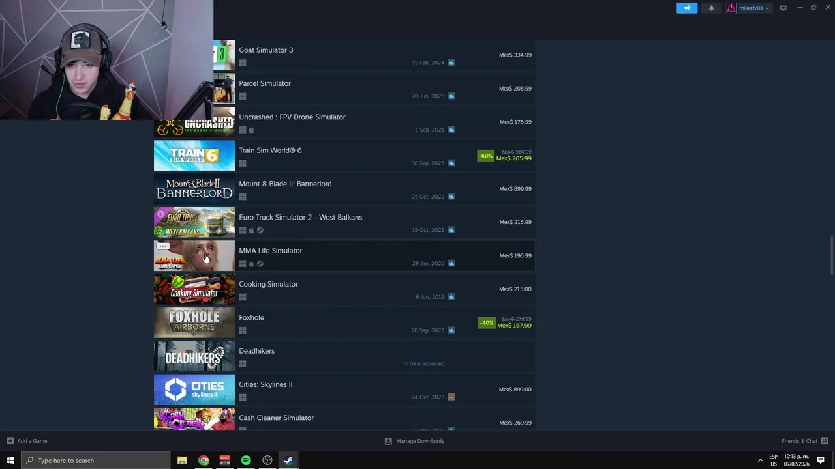
Task: Click the review icon for Mount & Blade II: Bannerlord
Action: click(x=451, y=196)
